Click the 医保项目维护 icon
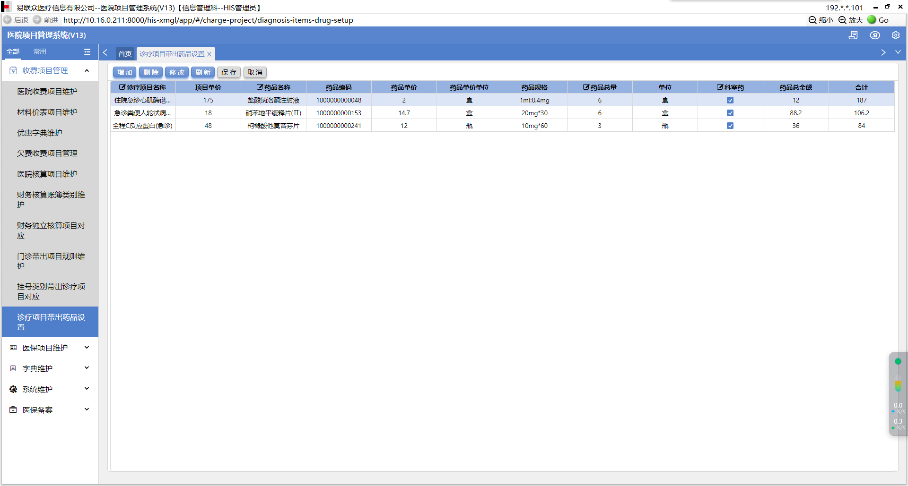 (x=13, y=348)
